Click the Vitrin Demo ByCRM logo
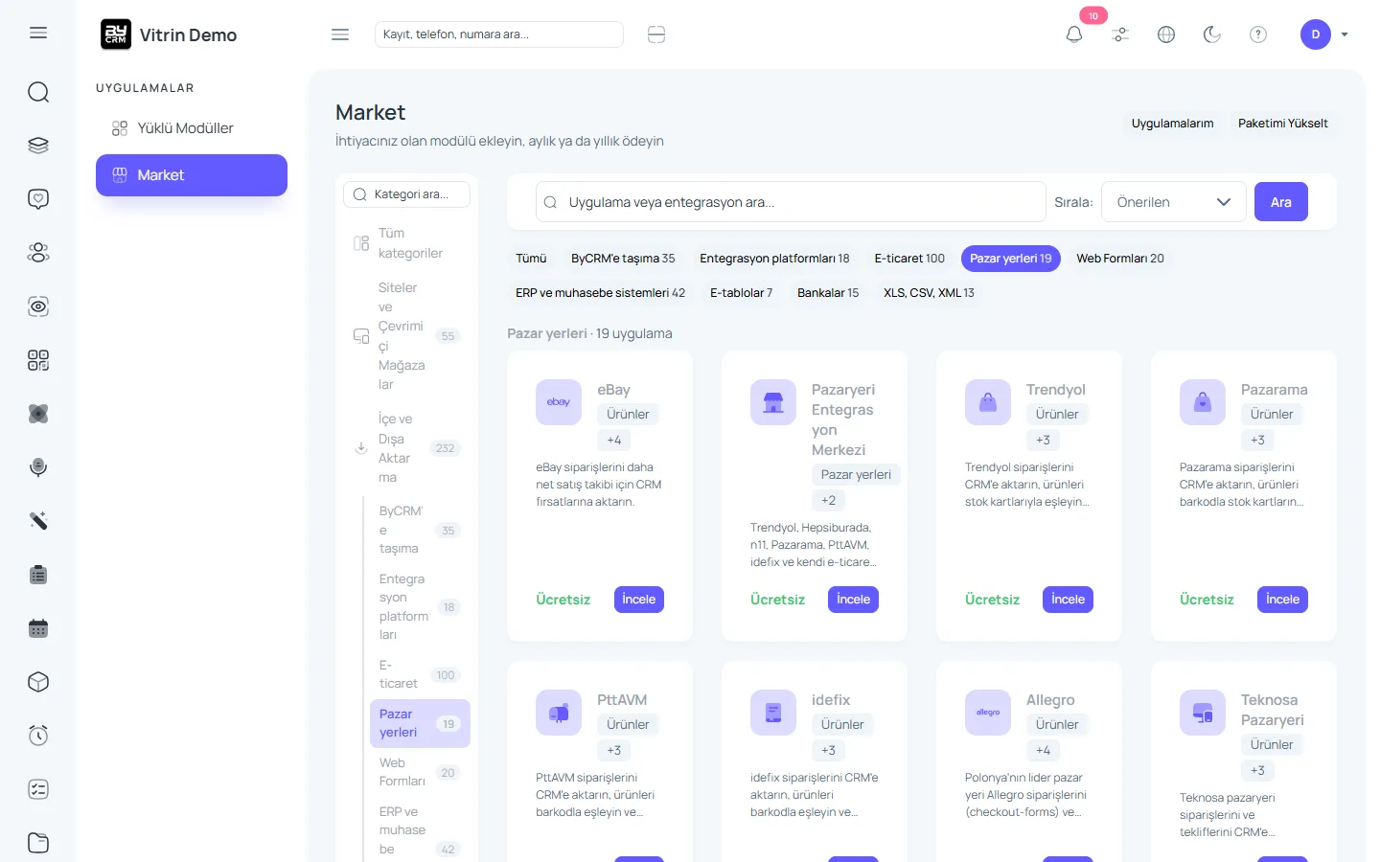1380x862 pixels. pos(169,34)
